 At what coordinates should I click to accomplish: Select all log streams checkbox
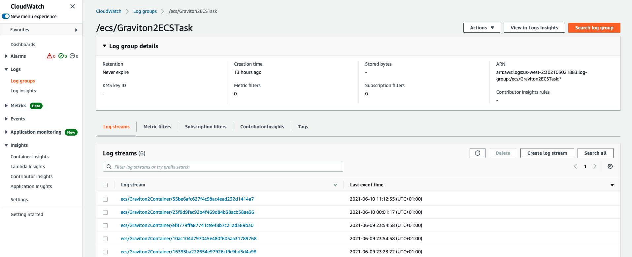click(105, 185)
